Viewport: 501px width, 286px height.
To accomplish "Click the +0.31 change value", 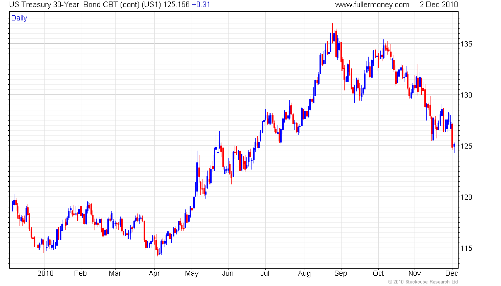I will pyautogui.click(x=201, y=5).
